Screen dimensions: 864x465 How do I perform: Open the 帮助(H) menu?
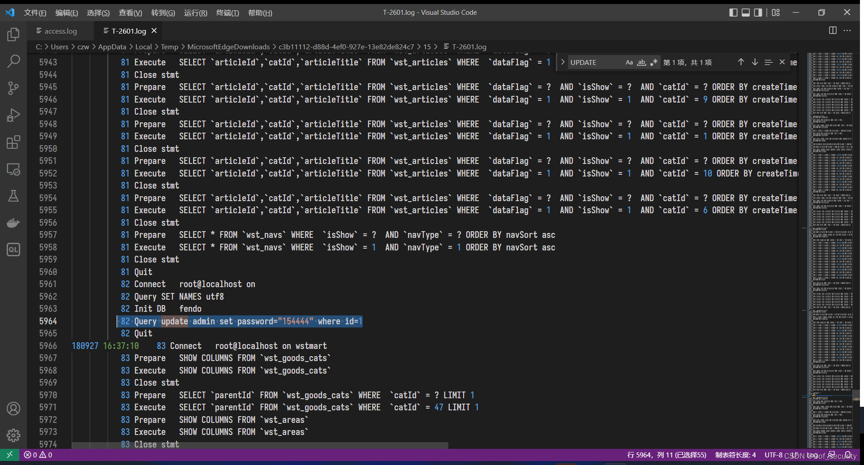click(260, 13)
